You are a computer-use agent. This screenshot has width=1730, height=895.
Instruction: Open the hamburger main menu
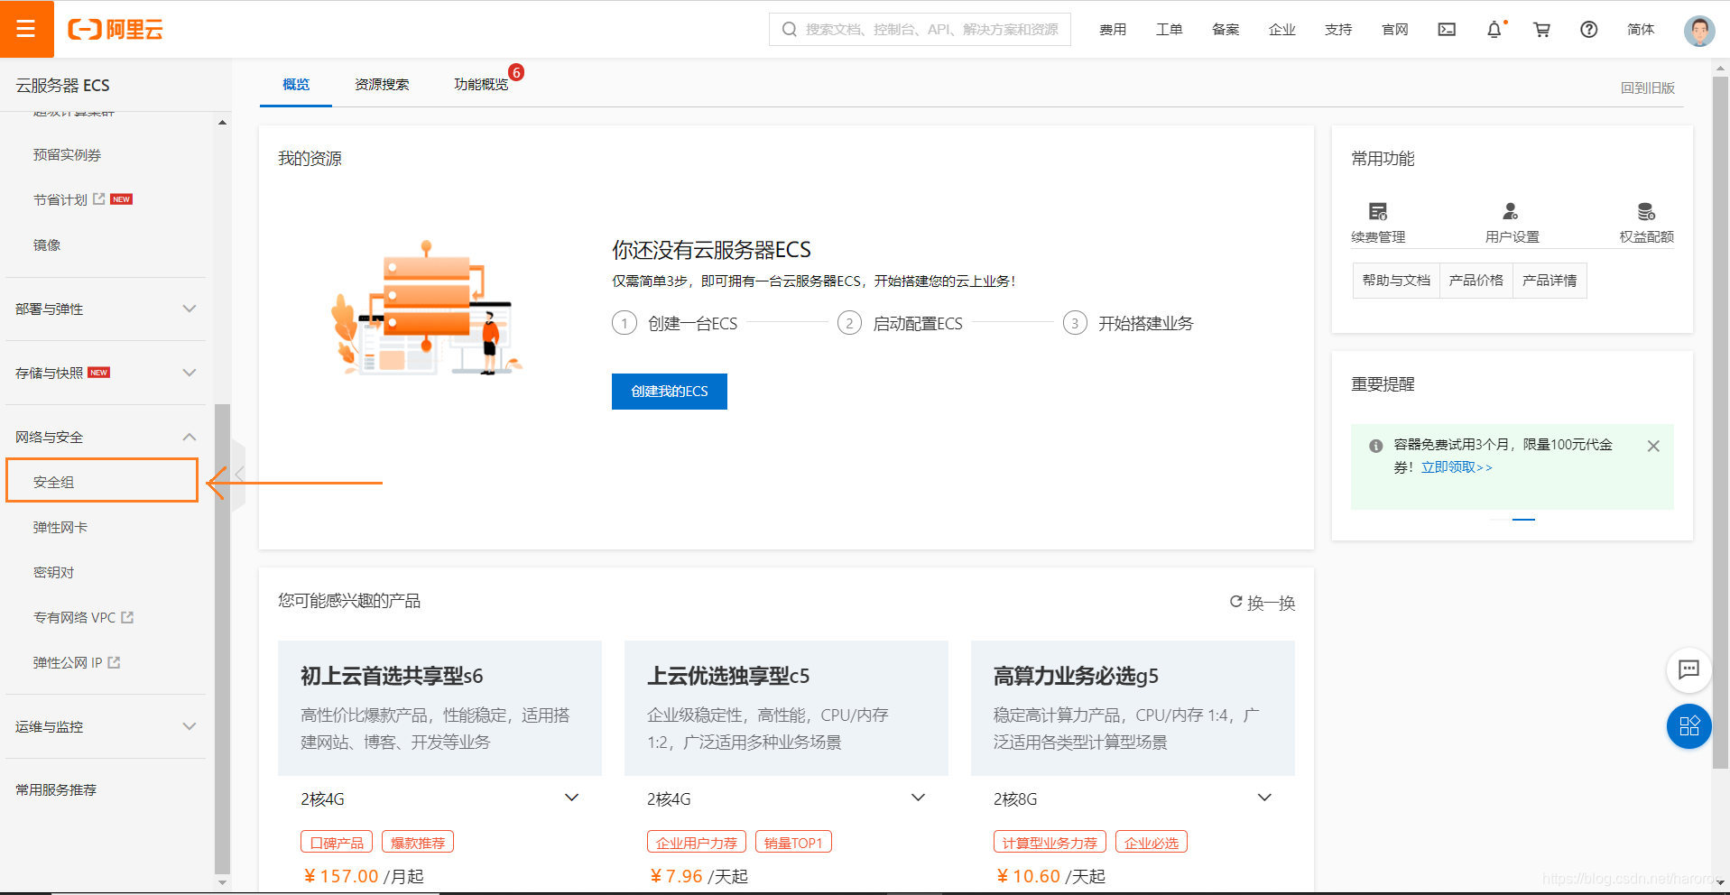(26, 29)
